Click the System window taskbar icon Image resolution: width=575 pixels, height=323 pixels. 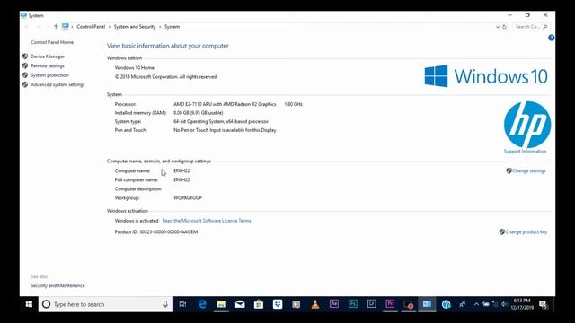click(428, 304)
